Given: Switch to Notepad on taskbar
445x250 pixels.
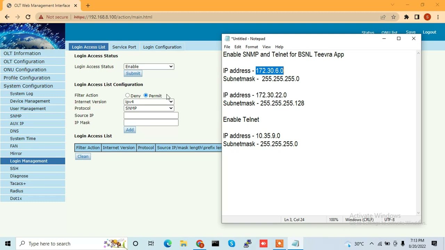Looking at the screenshot, I should 295,243.
